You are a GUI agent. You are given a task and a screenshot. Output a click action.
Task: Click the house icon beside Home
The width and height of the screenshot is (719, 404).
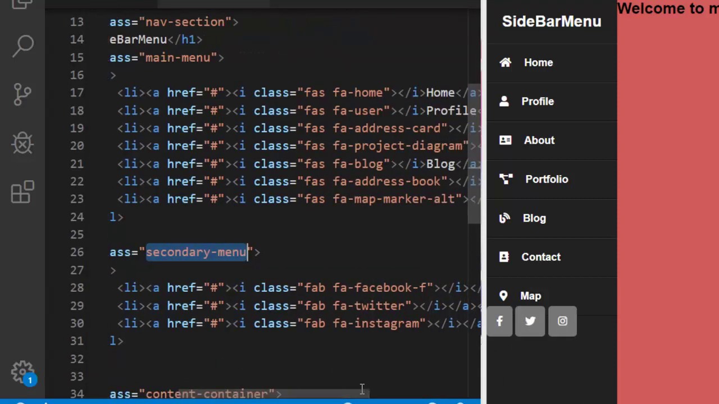[x=506, y=62]
